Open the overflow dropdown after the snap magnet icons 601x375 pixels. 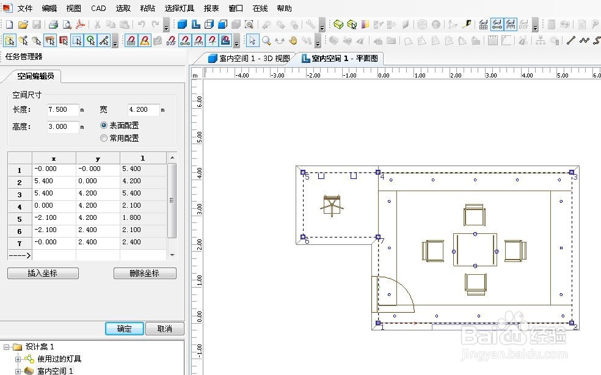tap(236, 41)
